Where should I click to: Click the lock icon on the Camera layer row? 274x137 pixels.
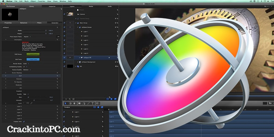pyautogui.click(x=117, y=14)
